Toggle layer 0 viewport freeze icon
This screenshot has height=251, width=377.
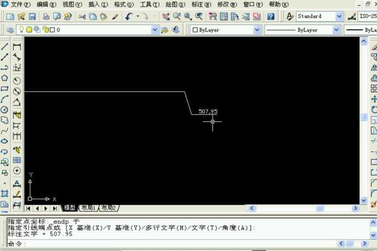coord(37,30)
